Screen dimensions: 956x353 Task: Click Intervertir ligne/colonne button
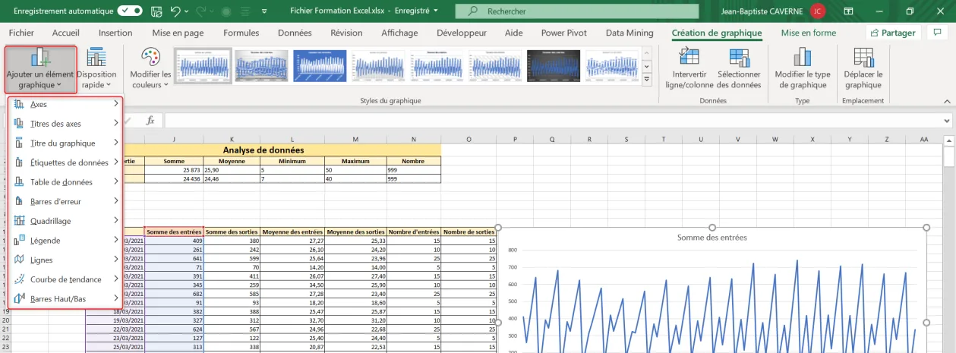pos(689,69)
